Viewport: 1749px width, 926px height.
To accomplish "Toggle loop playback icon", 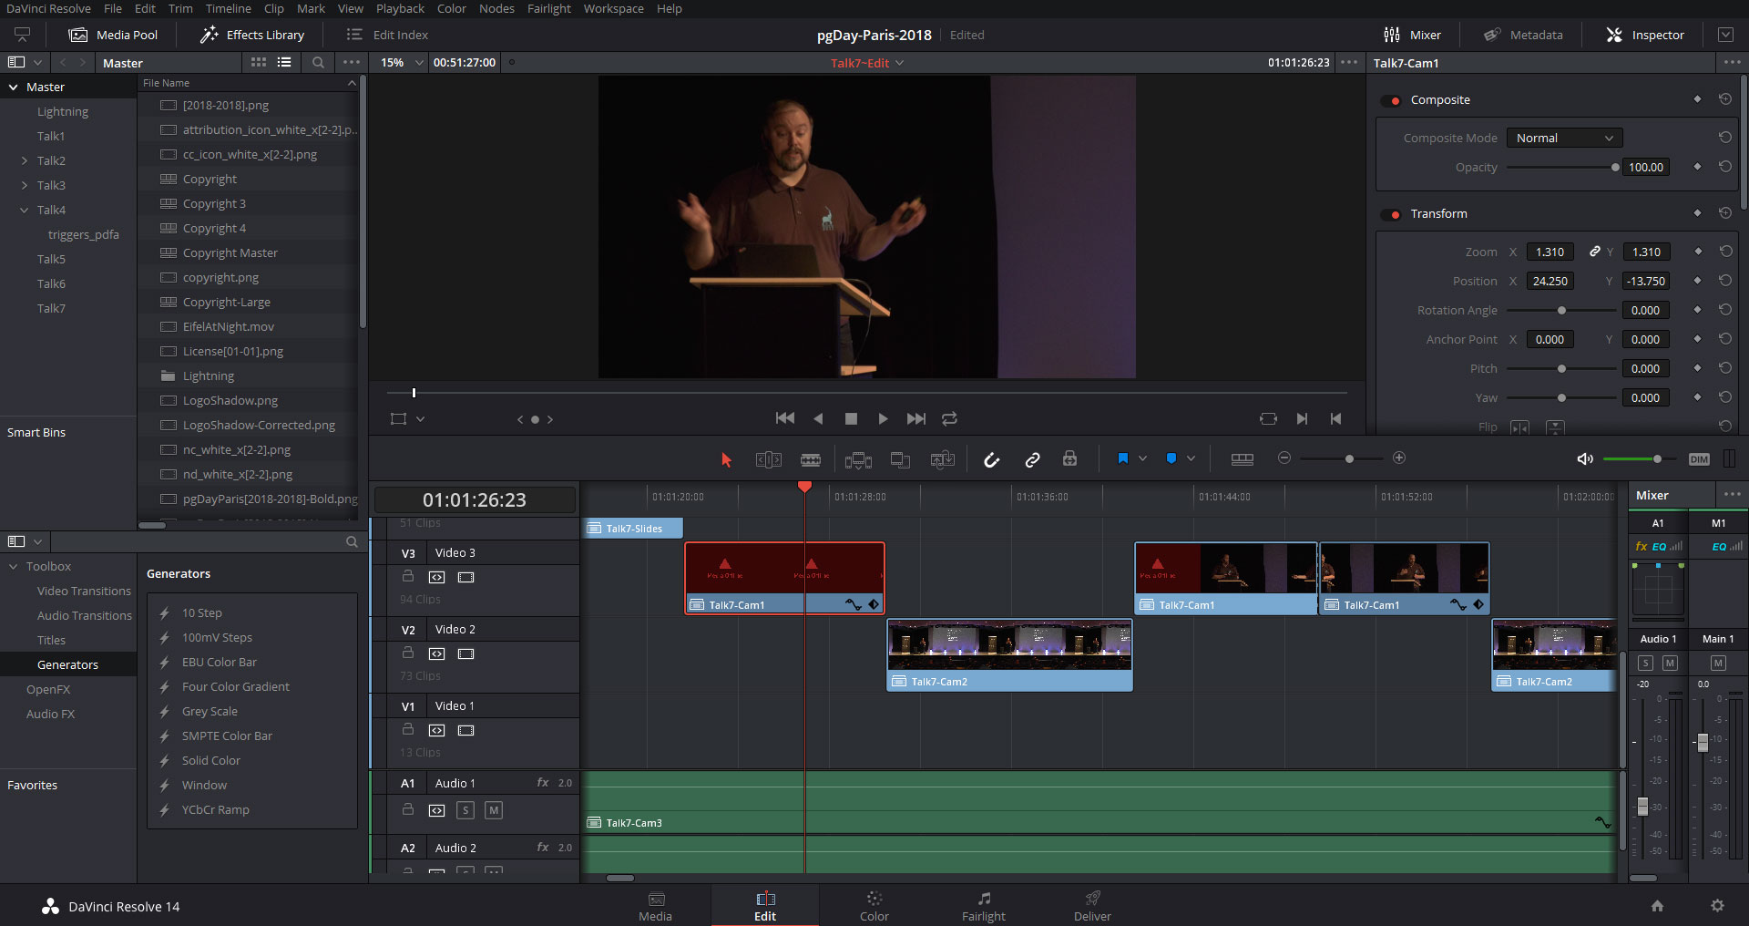I will pos(949,418).
